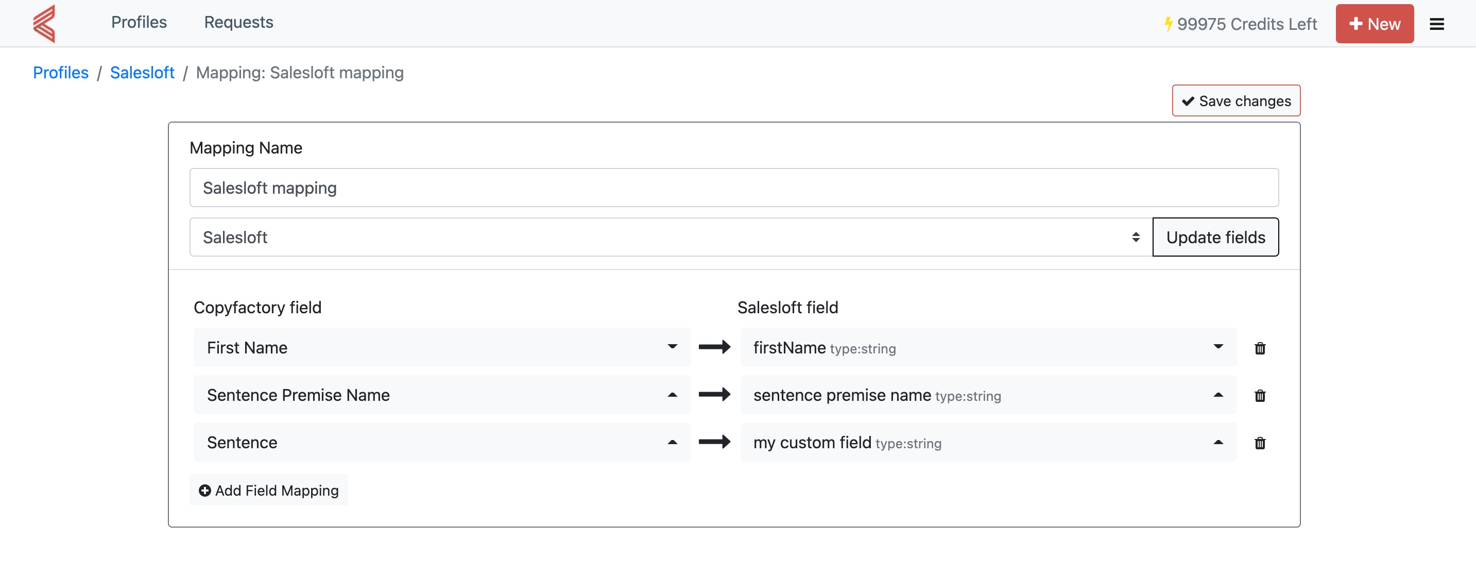The image size is (1476, 575).
Task: Click the Save changes button
Action: click(1236, 101)
